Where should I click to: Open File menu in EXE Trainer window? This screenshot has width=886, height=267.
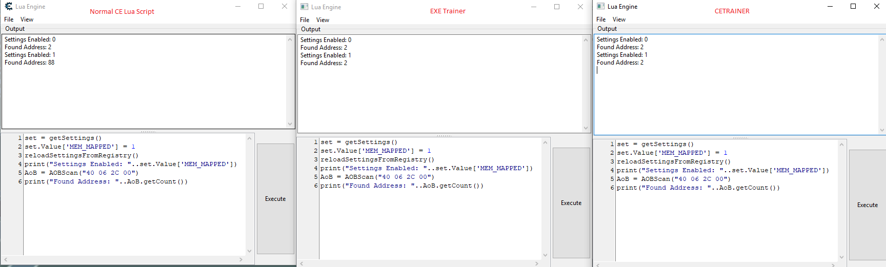pyautogui.click(x=305, y=20)
